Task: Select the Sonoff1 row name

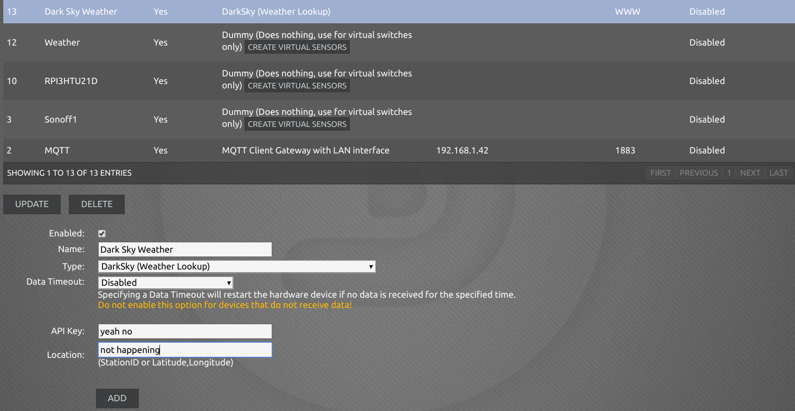Action: tap(61, 119)
